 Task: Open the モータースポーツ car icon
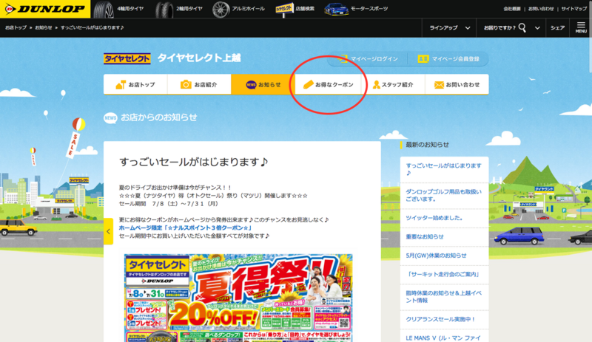tap(336, 9)
